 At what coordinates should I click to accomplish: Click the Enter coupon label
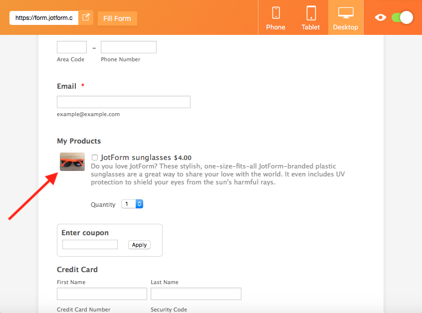coord(85,233)
